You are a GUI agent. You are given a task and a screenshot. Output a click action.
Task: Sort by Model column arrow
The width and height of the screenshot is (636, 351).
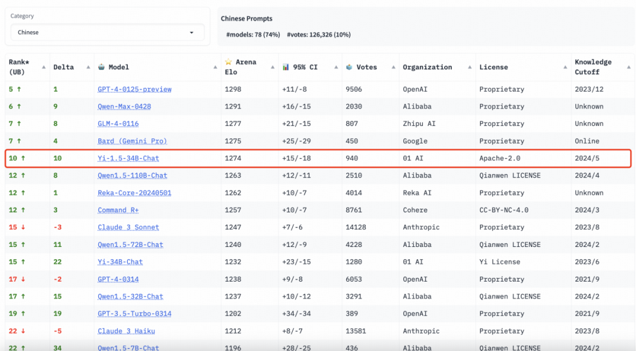215,67
